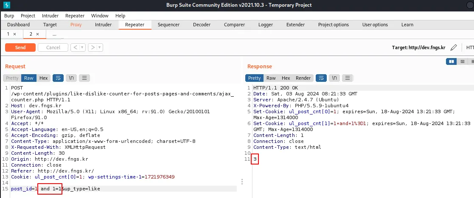Open the Project menu
Image resolution: width=474 pixels, height=198 pixels.
pyautogui.click(x=28, y=16)
